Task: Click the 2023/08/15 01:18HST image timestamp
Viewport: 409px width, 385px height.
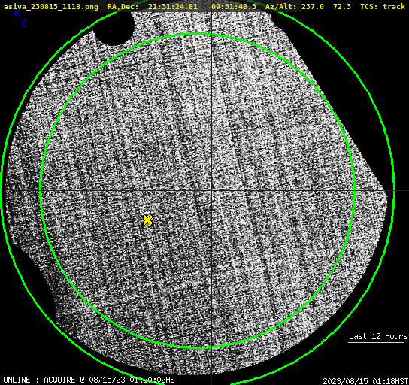Action: click(365, 381)
